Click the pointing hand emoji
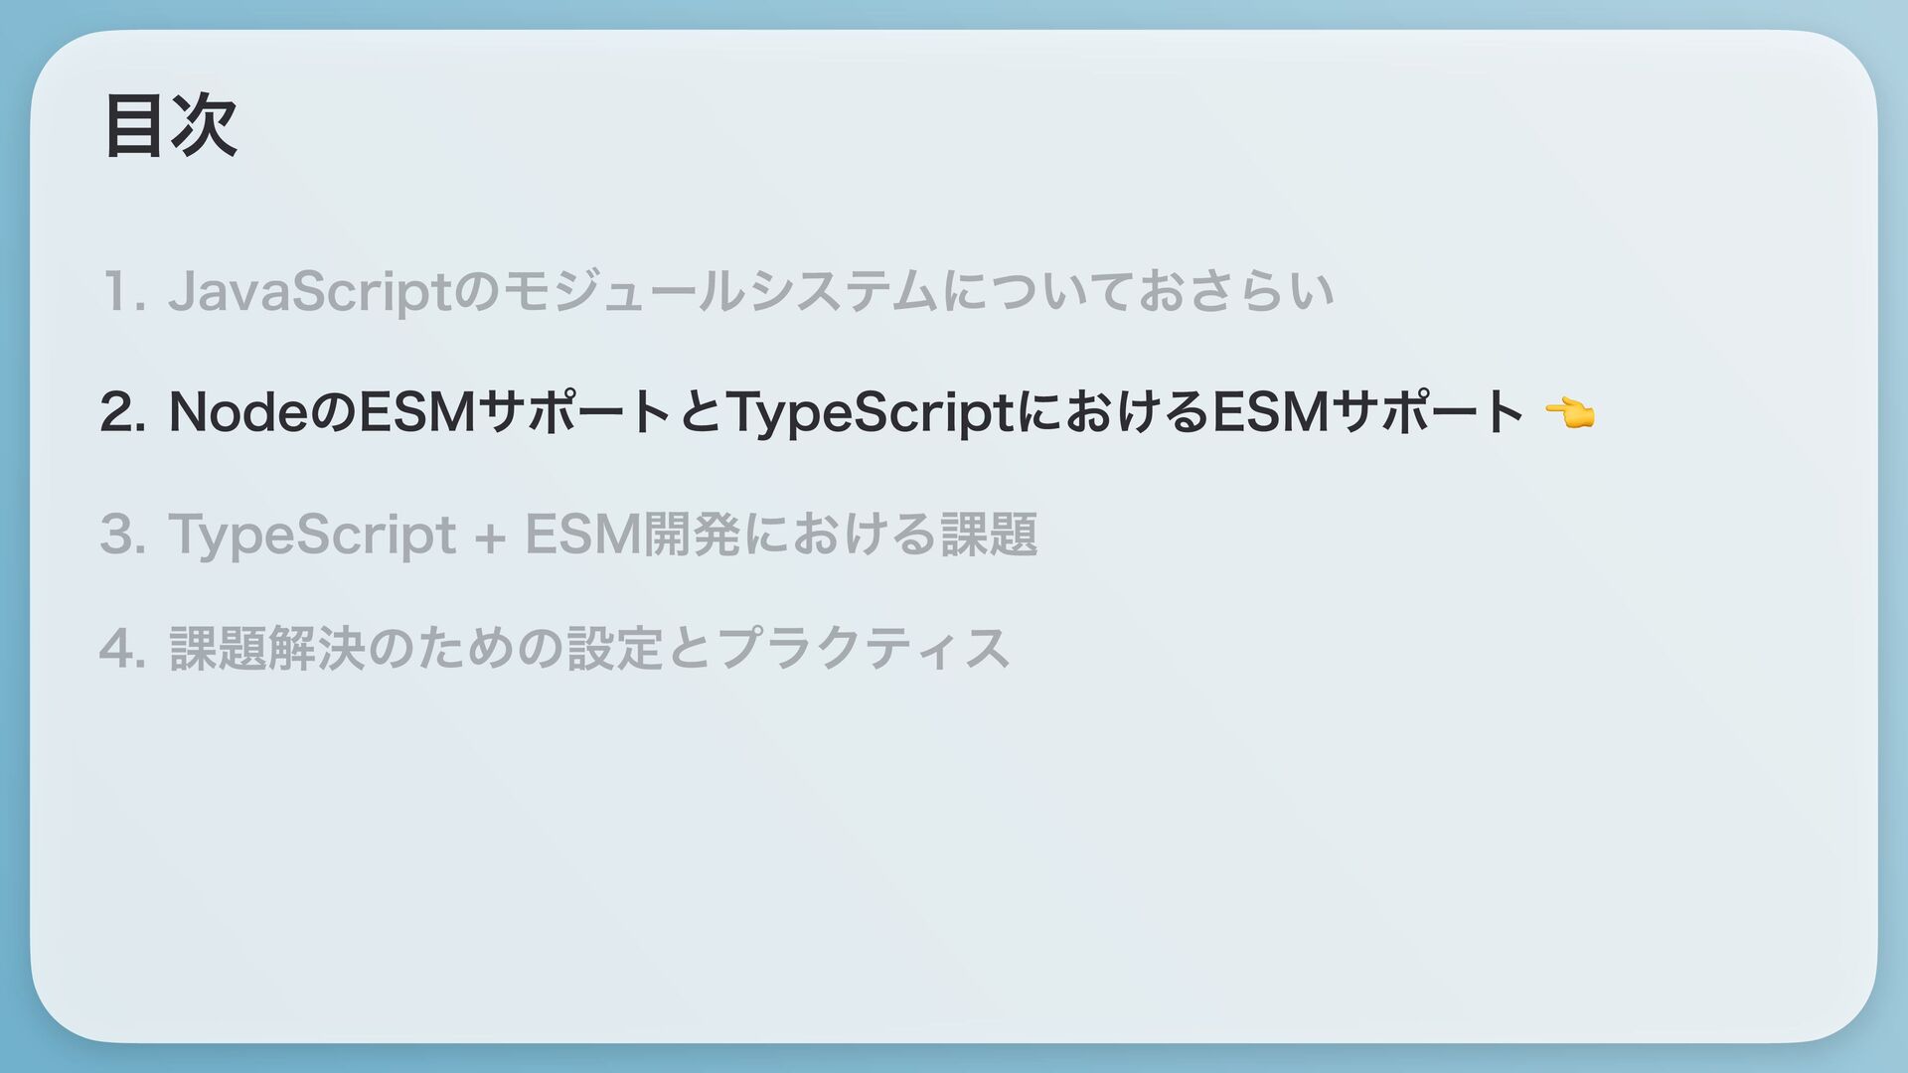 click(1570, 412)
